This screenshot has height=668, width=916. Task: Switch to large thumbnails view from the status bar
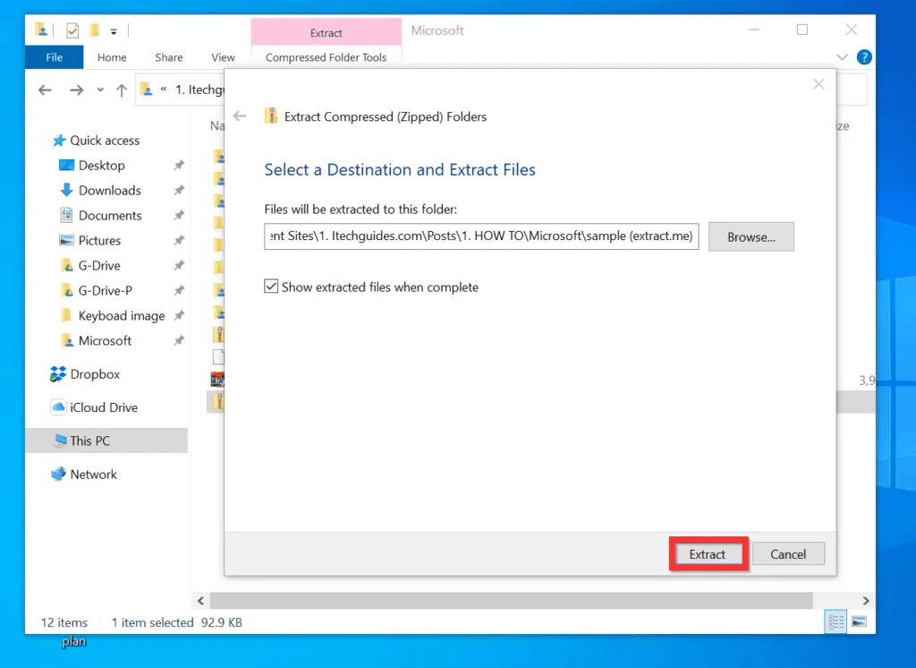tap(858, 621)
